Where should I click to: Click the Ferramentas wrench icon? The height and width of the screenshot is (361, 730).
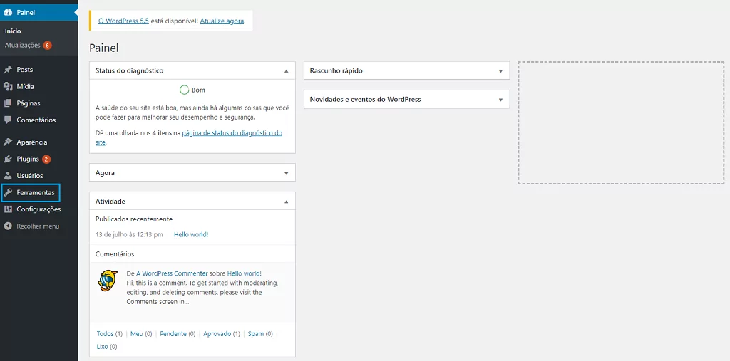[x=7, y=192]
